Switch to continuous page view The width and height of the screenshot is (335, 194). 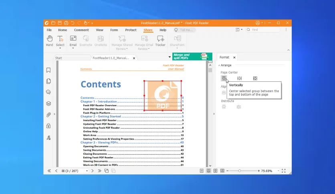point(208,171)
